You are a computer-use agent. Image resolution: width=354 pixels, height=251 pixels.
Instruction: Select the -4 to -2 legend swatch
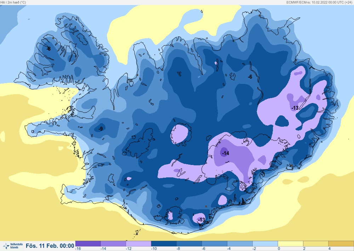pyautogui.click(x=240, y=244)
